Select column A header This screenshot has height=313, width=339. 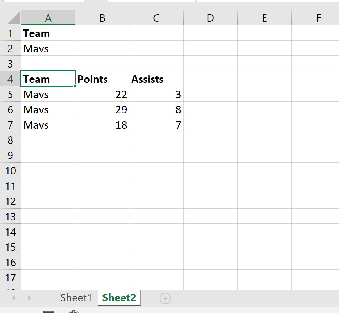coord(48,17)
